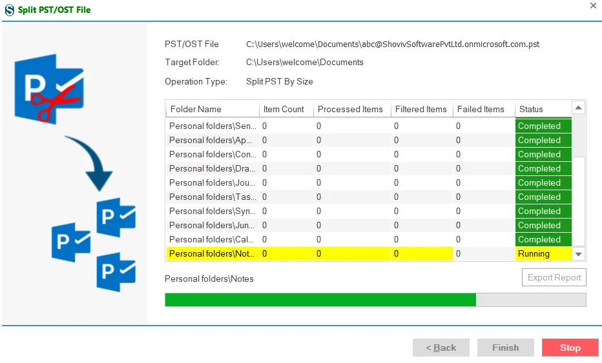Image resolution: width=602 pixels, height=363 pixels.
Task: Sort by Folder Name column header
Action: click(x=213, y=109)
